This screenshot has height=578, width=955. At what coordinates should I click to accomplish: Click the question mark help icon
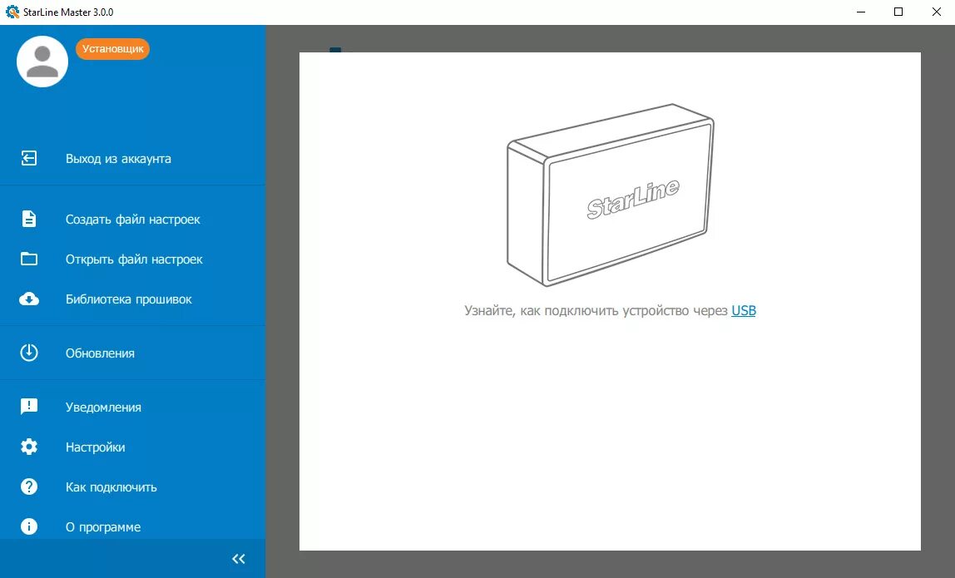28,487
